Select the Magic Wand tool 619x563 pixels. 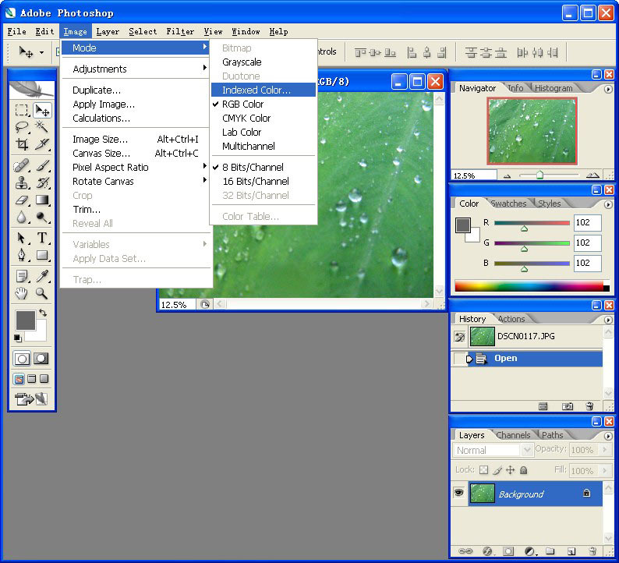tap(42, 127)
